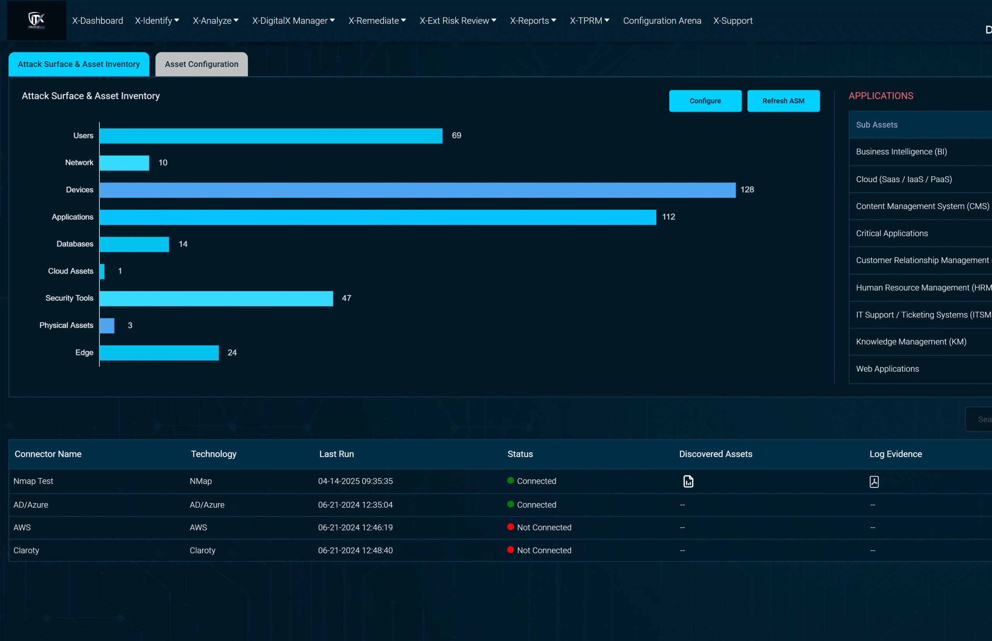Expand the X-Analyze dropdown menu

(215, 21)
